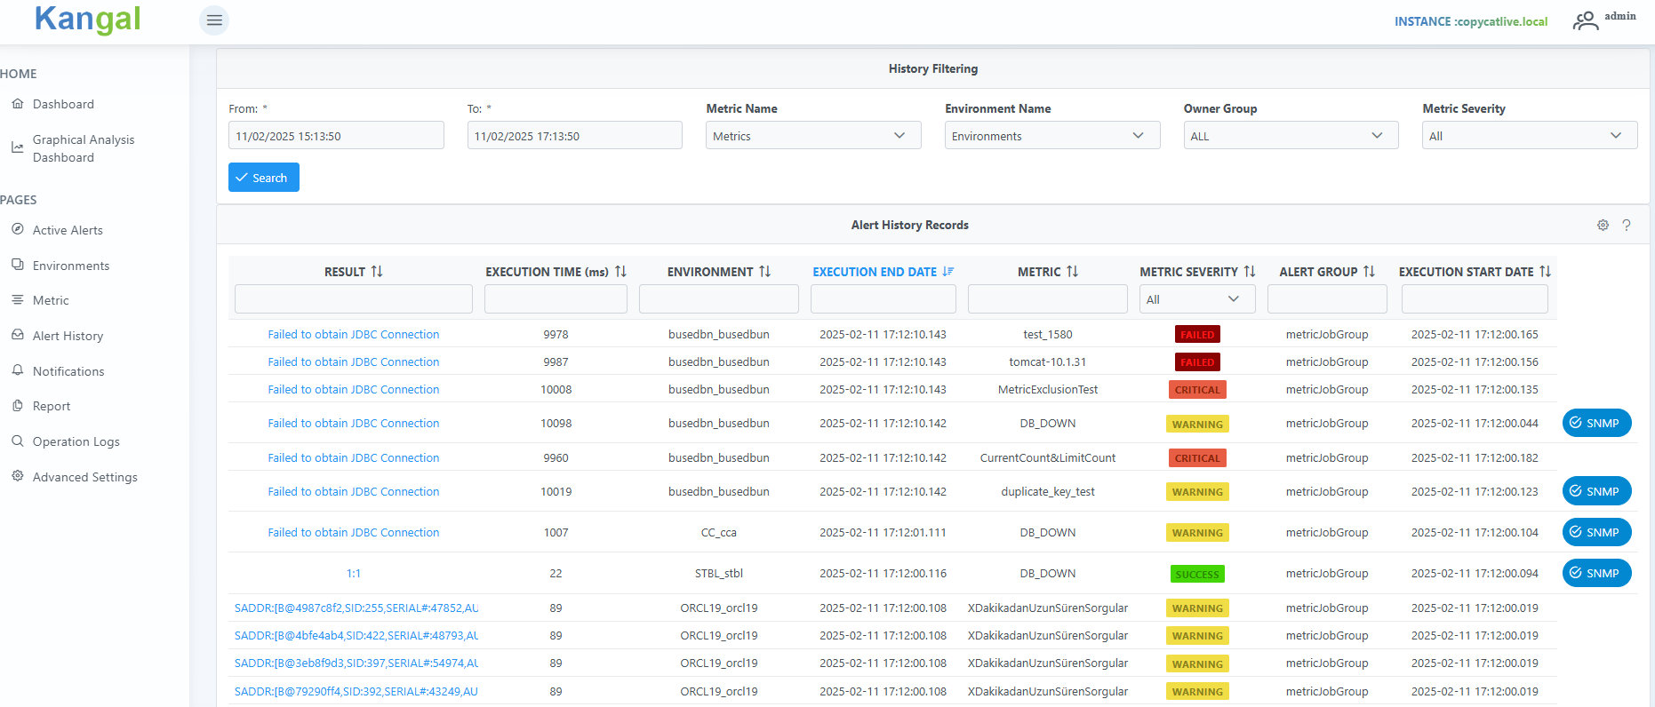Click the INSTANCE :copycatlive.local label

coord(1471,21)
